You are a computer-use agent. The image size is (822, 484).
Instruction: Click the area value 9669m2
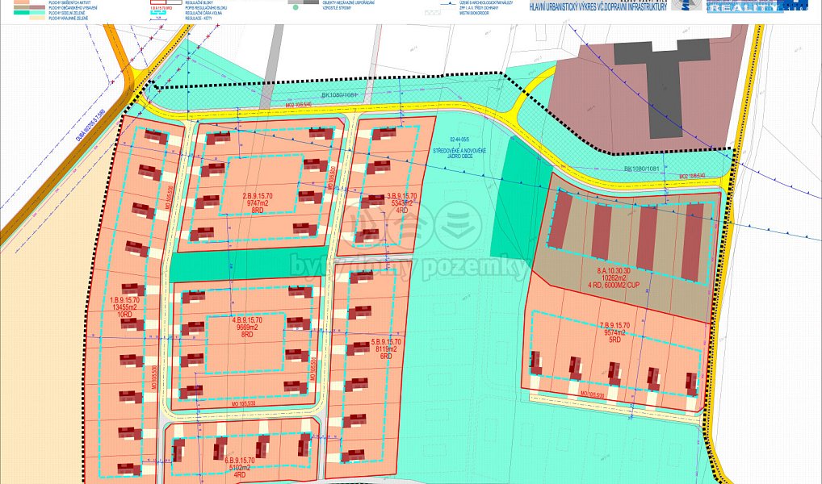tap(247, 328)
